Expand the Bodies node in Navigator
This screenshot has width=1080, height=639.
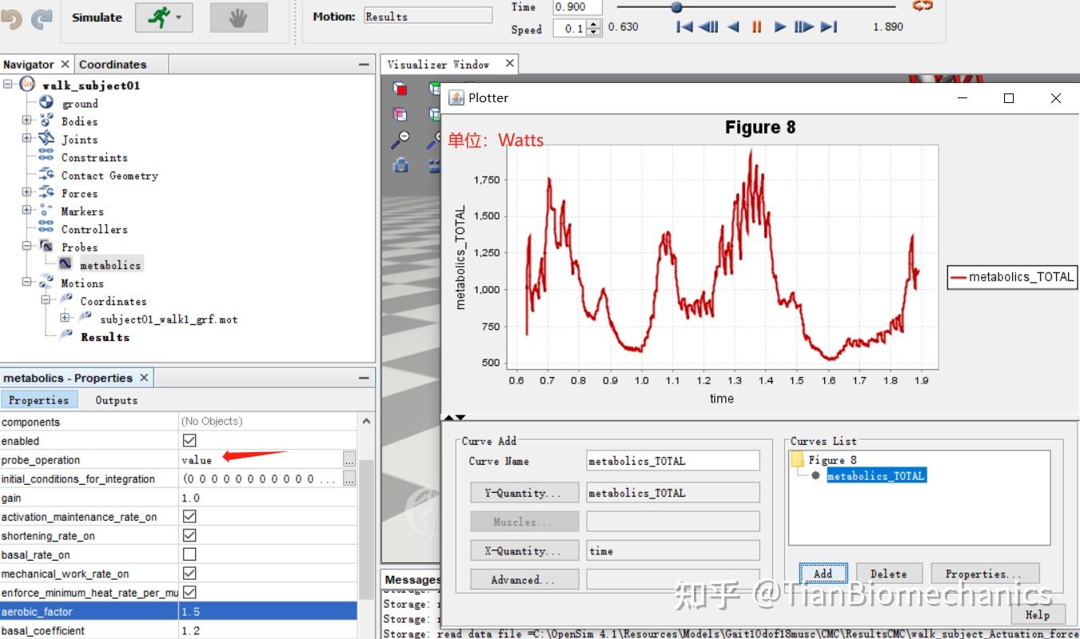tap(27, 121)
